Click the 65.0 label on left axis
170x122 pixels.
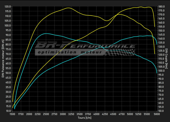[8, 59]
